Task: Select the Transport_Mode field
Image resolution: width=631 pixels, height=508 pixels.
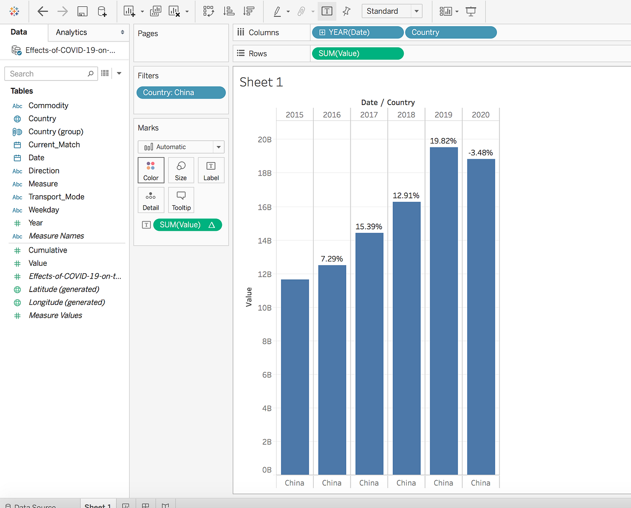Action: (56, 197)
